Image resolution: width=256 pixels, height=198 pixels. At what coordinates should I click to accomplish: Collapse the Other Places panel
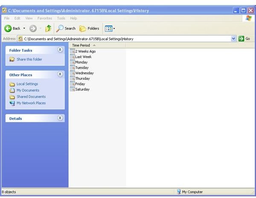pos(60,74)
